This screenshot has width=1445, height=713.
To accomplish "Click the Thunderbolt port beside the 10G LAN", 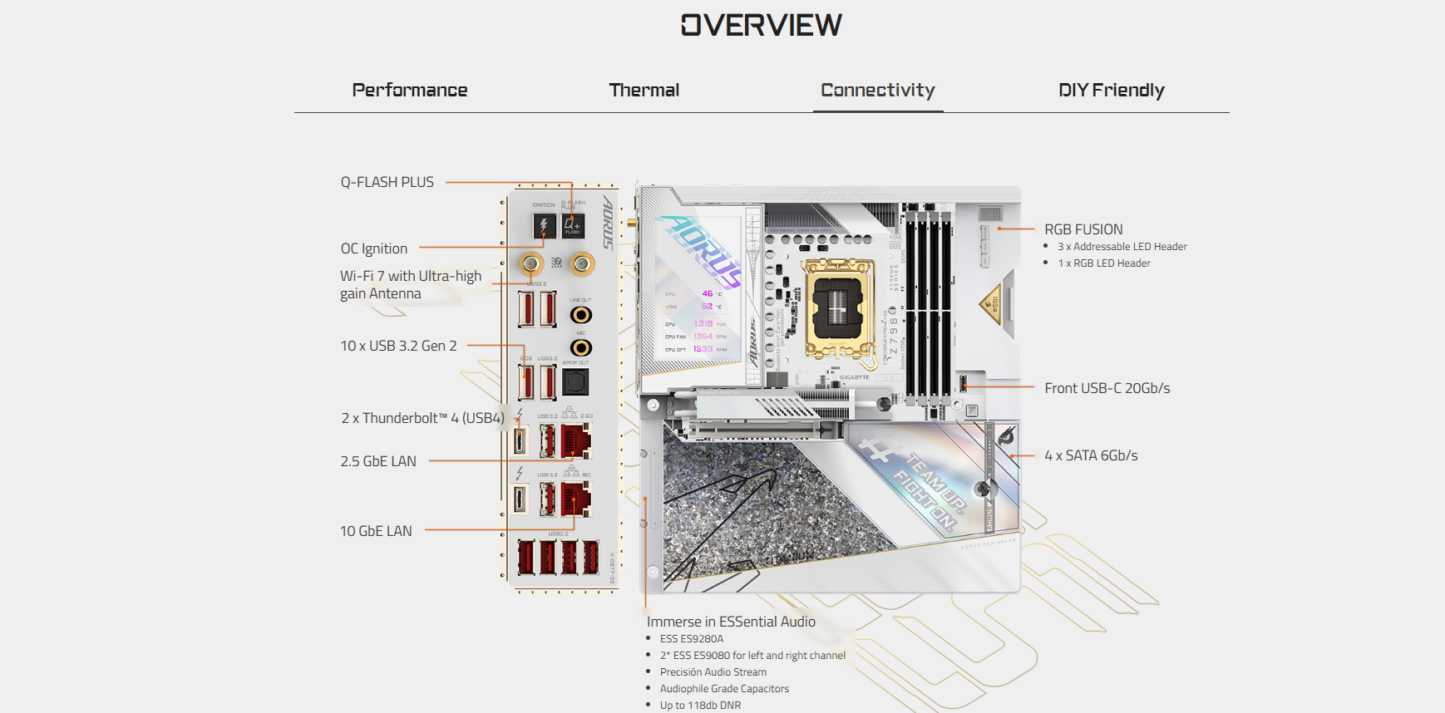I will (x=520, y=499).
